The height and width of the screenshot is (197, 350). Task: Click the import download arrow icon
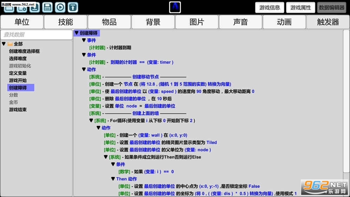pos(34,7)
